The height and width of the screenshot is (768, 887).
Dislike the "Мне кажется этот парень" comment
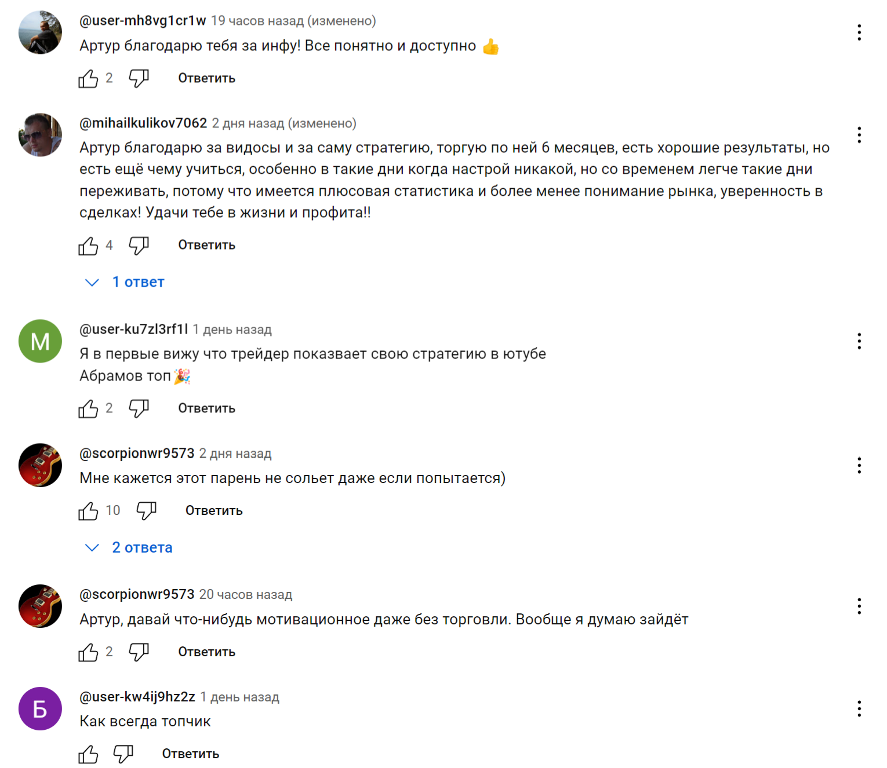pyautogui.click(x=146, y=511)
